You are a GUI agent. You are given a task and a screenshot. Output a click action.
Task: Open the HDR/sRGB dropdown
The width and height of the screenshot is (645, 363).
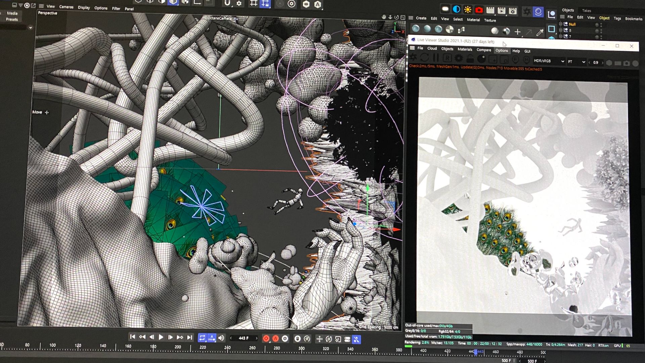549,61
